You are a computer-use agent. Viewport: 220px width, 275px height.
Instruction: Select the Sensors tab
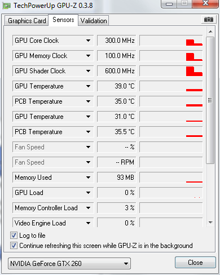coord(63,20)
